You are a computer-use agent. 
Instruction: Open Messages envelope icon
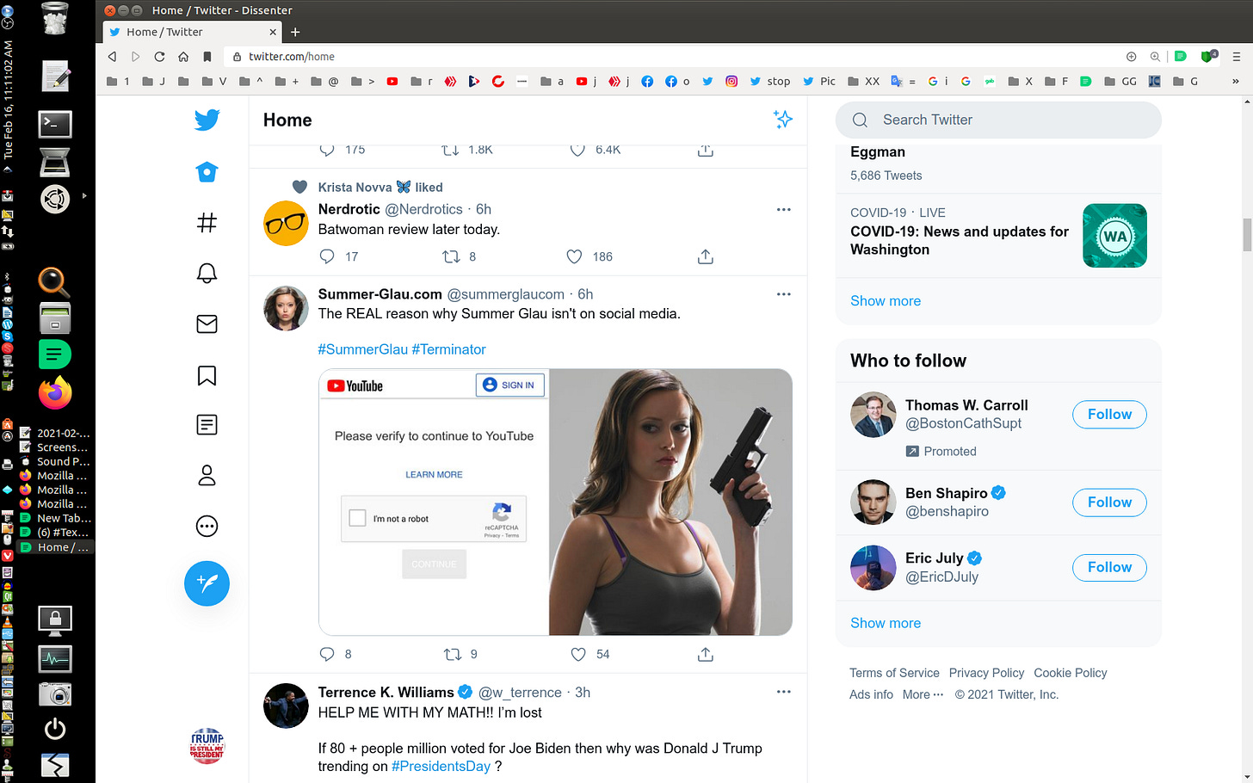pos(207,324)
